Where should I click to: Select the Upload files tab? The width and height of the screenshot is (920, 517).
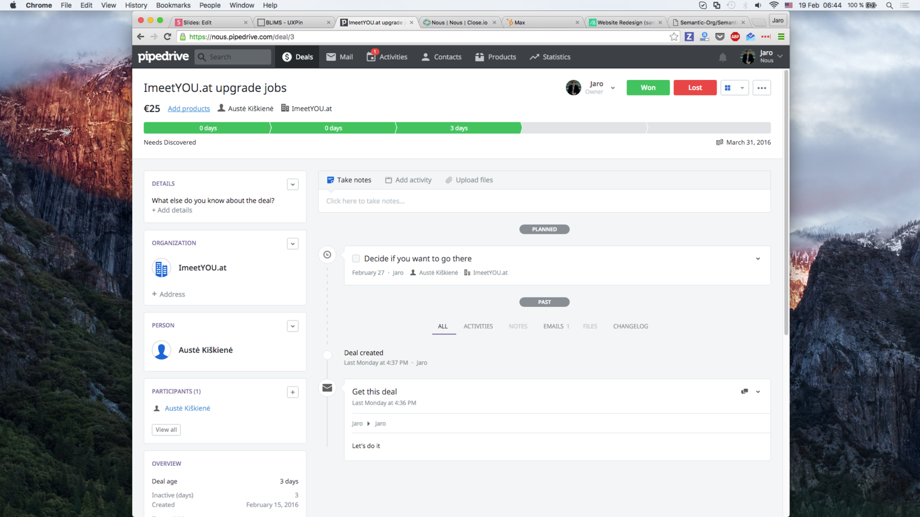coord(469,180)
